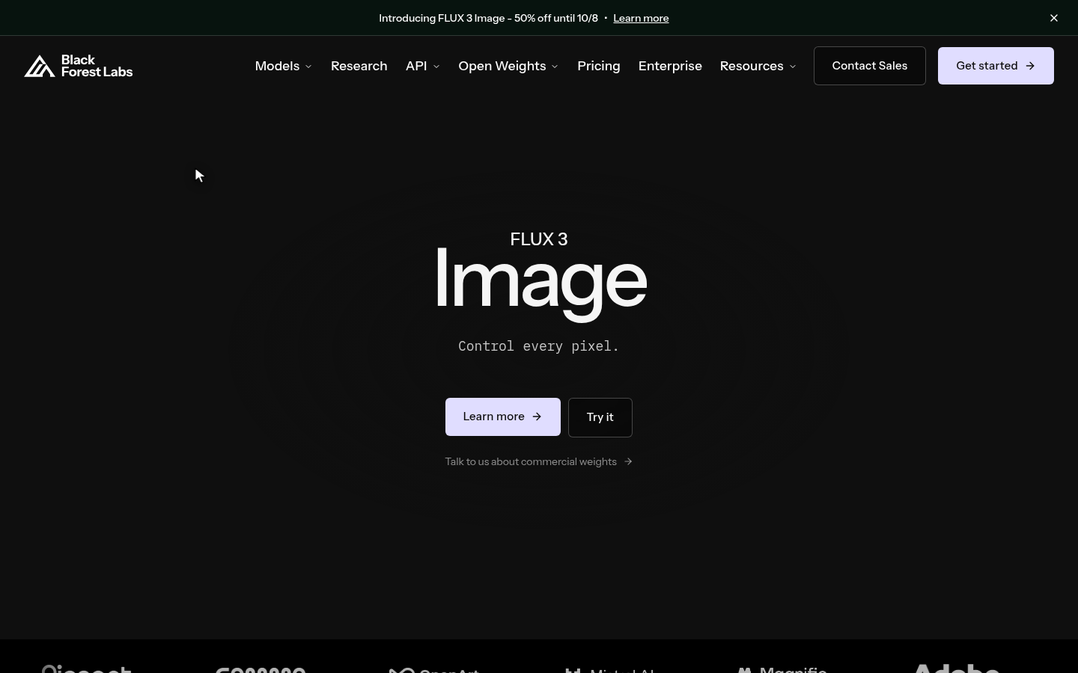1078x673 pixels.
Task: Open the Research page
Action: click(359, 66)
